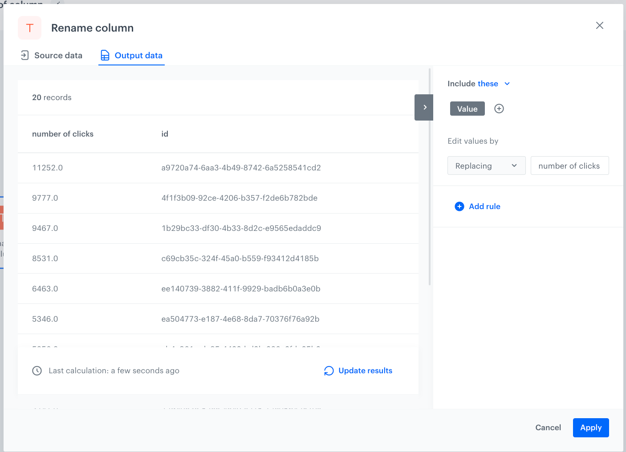
Task: Switch to the Source data tab
Action: (x=51, y=56)
